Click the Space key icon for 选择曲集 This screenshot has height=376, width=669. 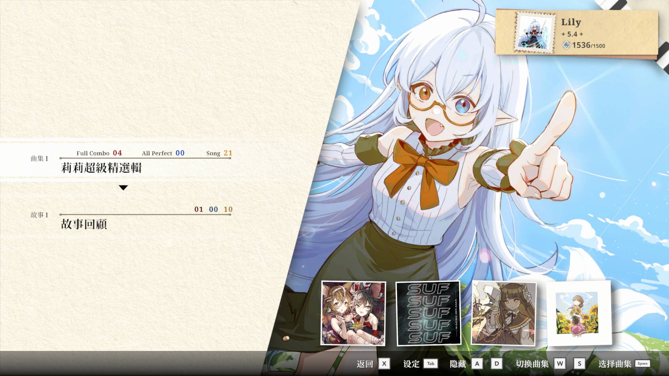click(x=643, y=364)
